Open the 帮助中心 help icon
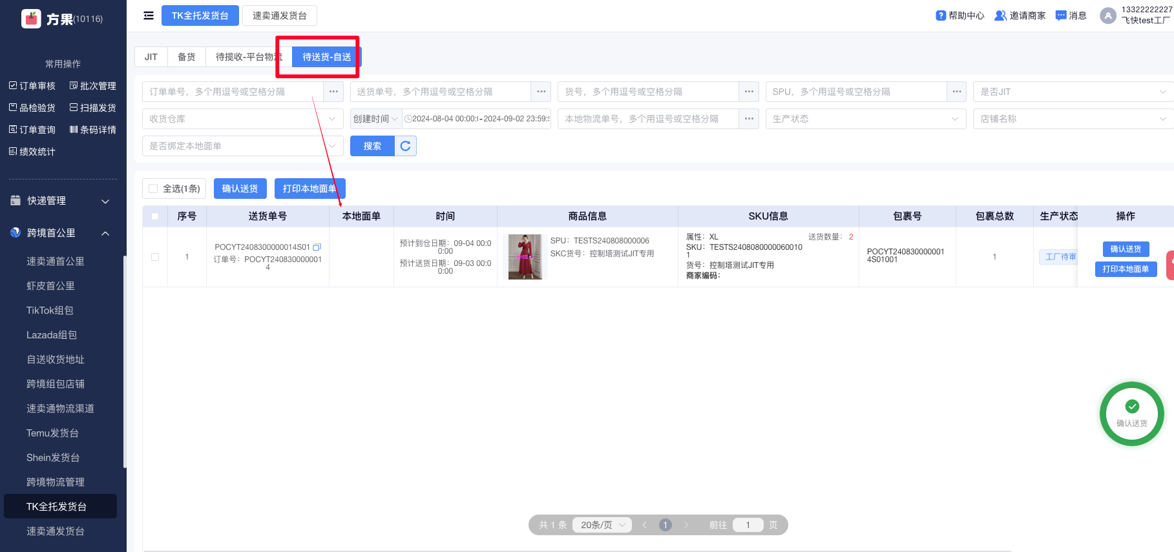1174x552 pixels. click(941, 15)
